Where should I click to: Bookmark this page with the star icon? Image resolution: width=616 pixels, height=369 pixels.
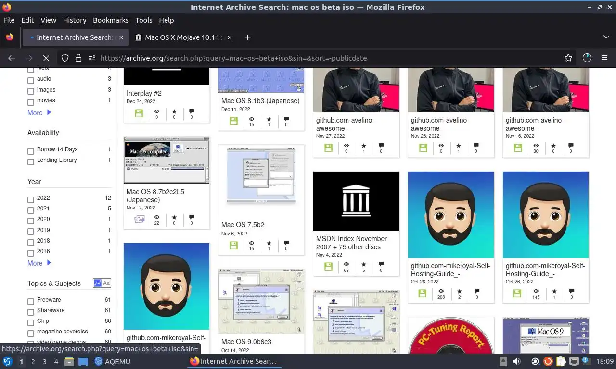[568, 58]
